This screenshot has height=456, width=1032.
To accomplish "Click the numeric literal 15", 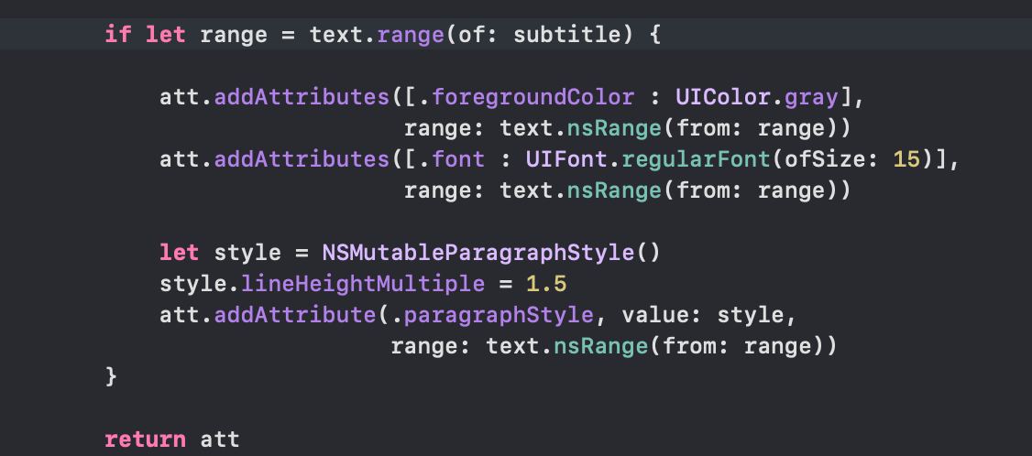I will (x=906, y=159).
